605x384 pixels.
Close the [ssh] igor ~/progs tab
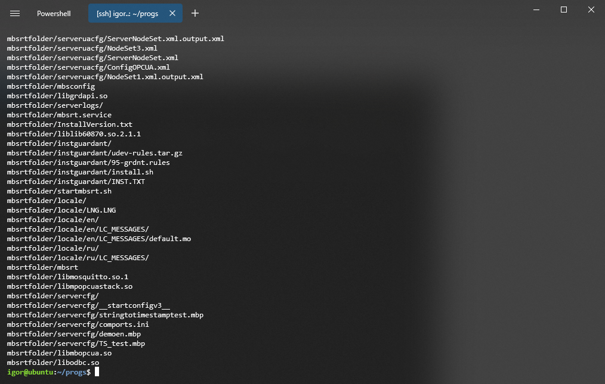(x=172, y=13)
